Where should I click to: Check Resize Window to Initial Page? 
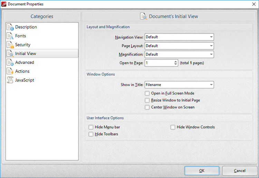[x=147, y=100]
